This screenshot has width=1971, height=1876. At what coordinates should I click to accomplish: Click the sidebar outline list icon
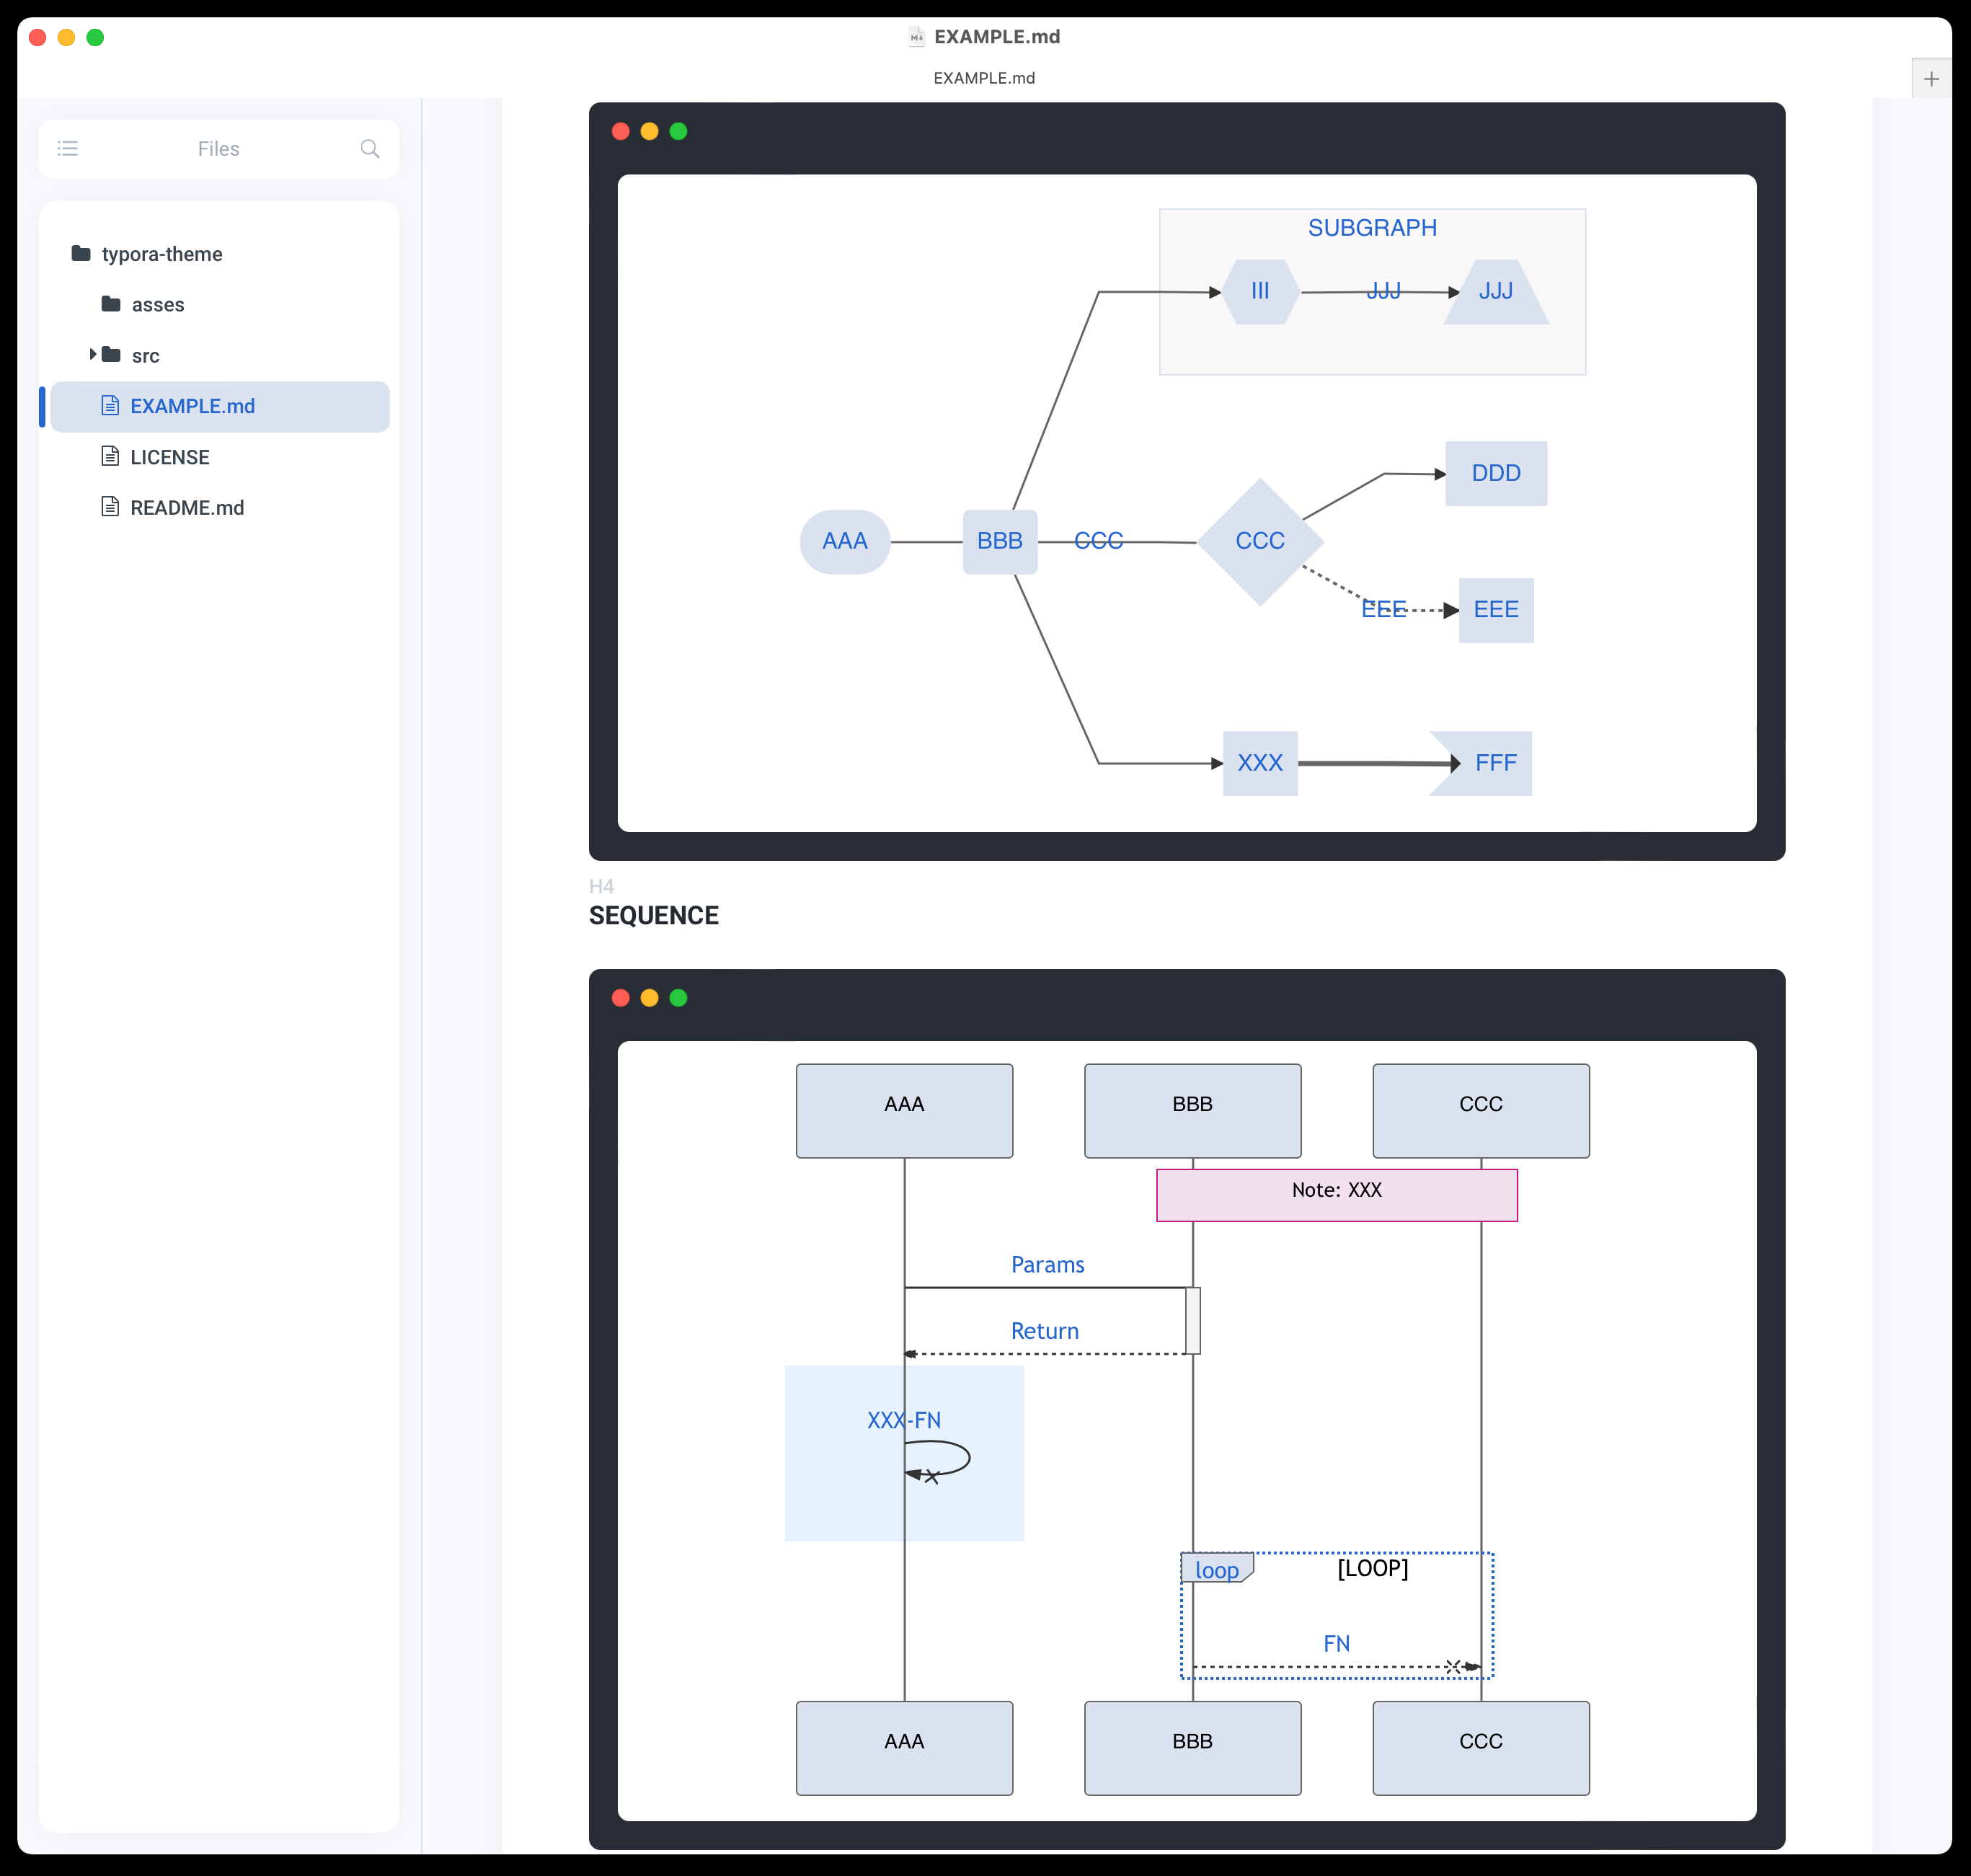tap(68, 149)
